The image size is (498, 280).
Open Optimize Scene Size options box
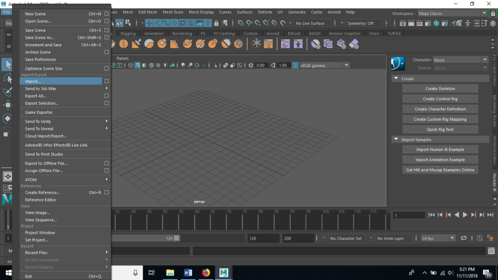(x=107, y=68)
